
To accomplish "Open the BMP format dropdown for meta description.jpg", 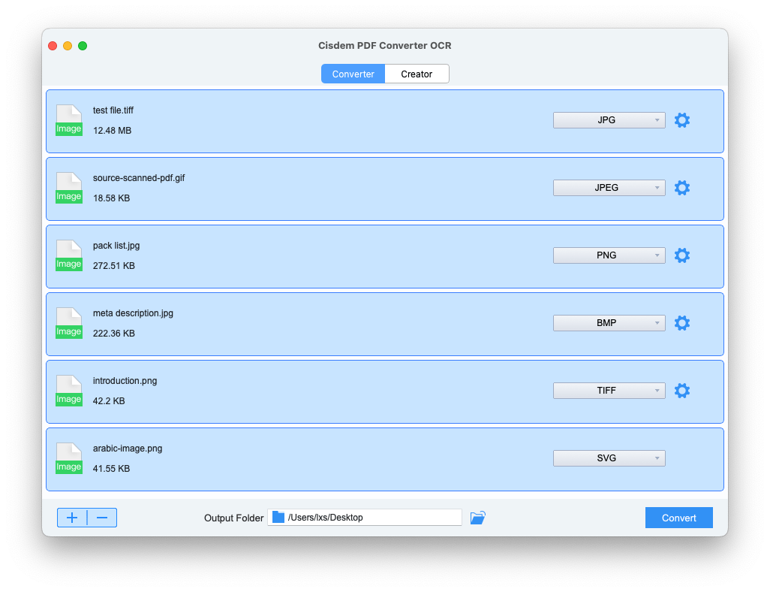I will 609,322.
